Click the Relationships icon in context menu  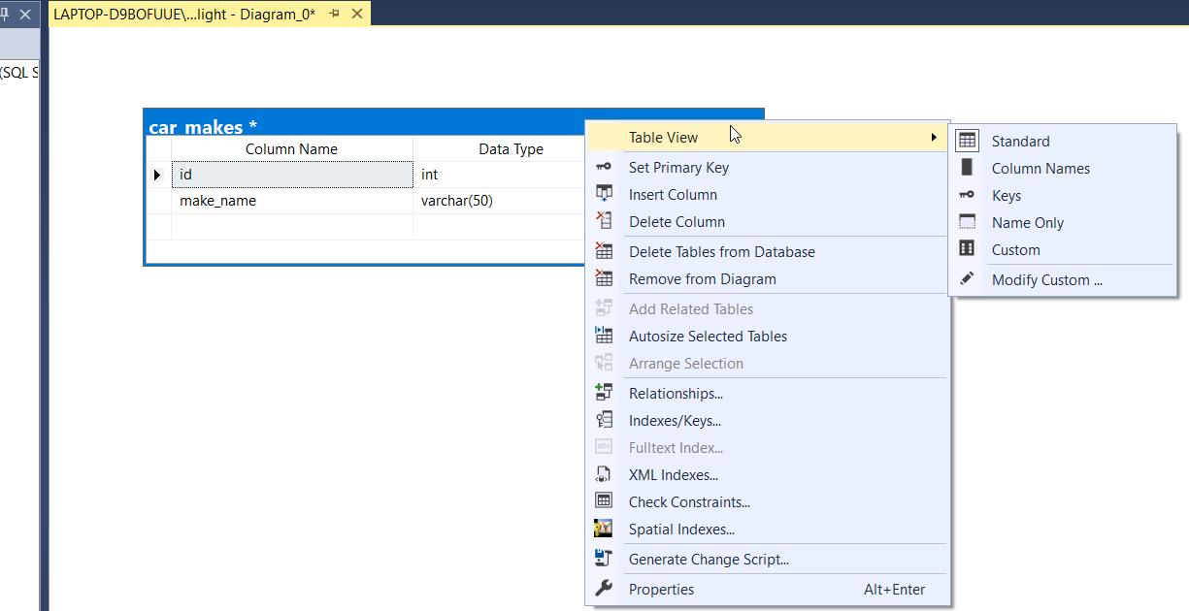coord(604,393)
